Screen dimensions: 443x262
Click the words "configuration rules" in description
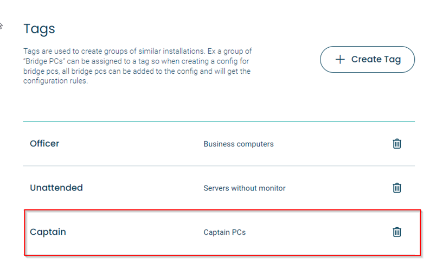55,81
